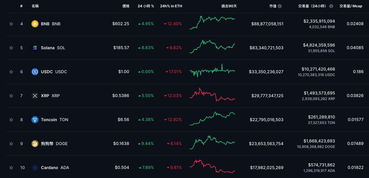Toggle the watchlist star for Solana
The image size is (369, 178).
pos(11,48)
